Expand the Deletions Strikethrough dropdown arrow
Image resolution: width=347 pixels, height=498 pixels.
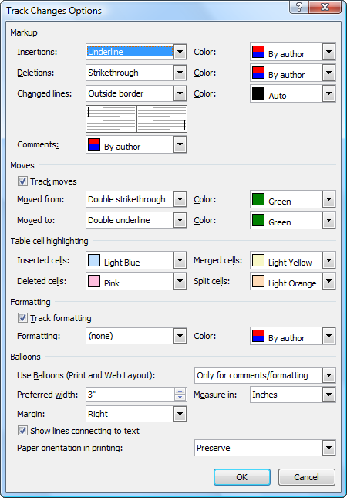click(180, 73)
